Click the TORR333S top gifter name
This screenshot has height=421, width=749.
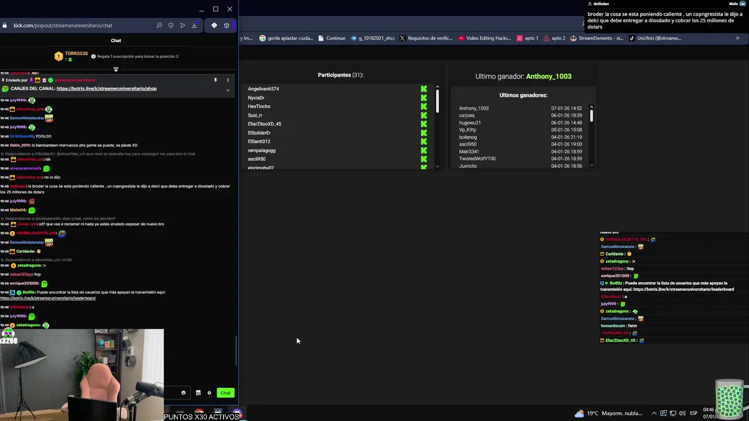pos(76,53)
